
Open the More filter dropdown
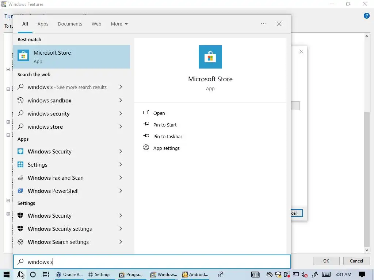click(x=119, y=24)
